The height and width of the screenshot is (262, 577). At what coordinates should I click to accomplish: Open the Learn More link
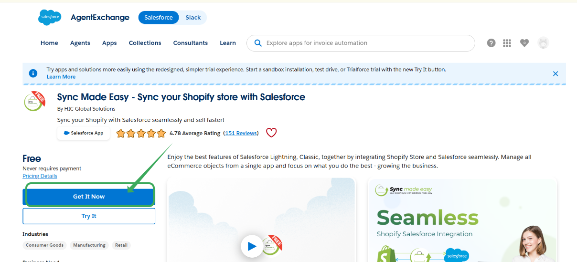click(x=61, y=76)
